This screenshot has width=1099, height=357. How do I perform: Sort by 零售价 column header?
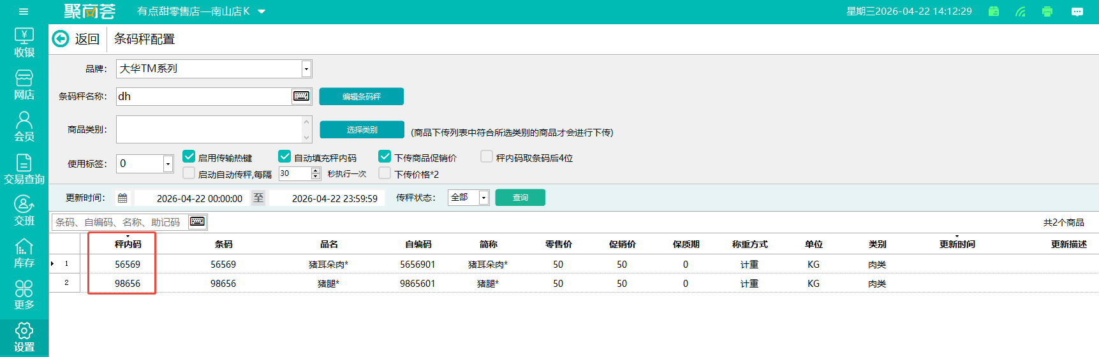click(558, 244)
